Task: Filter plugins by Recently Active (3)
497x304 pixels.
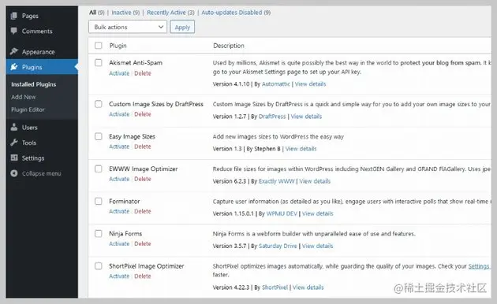Action: click(x=170, y=13)
